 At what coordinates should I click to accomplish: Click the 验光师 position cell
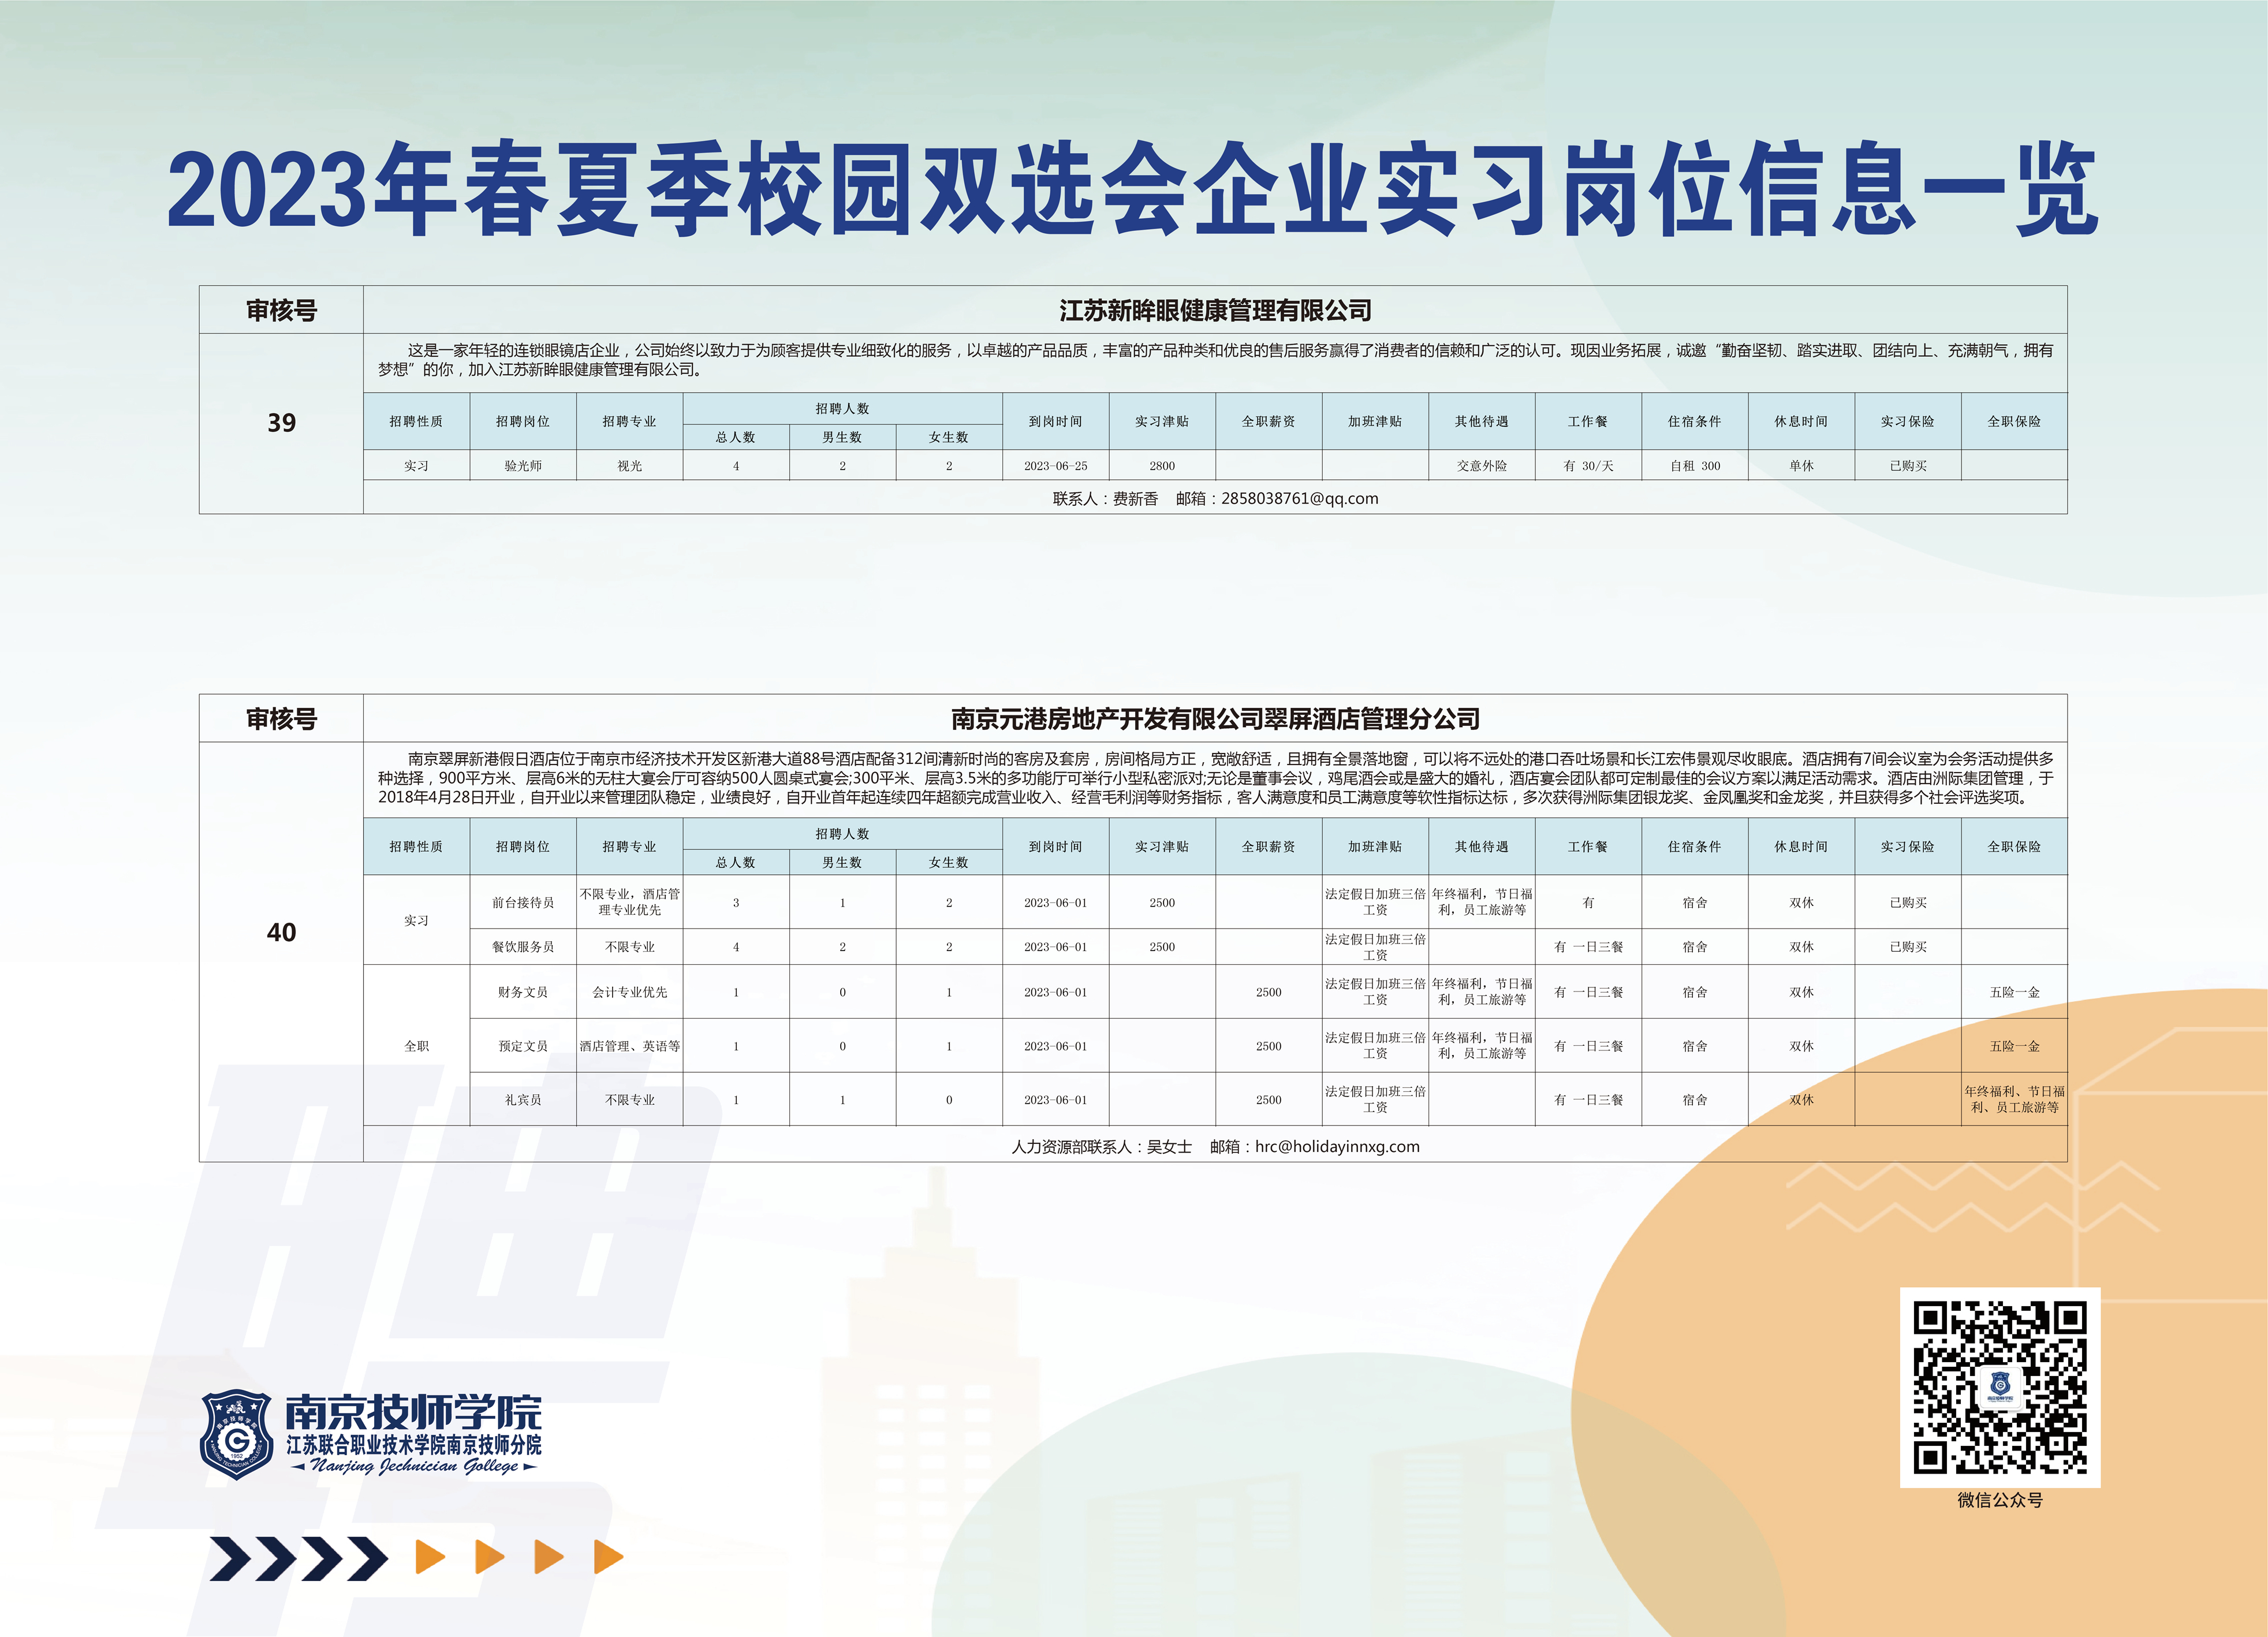(x=522, y=466)
